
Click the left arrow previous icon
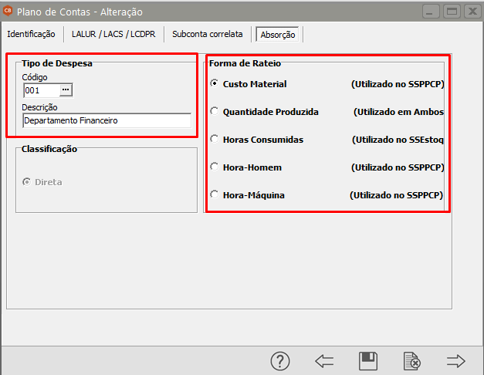click(x=324, y=360)
